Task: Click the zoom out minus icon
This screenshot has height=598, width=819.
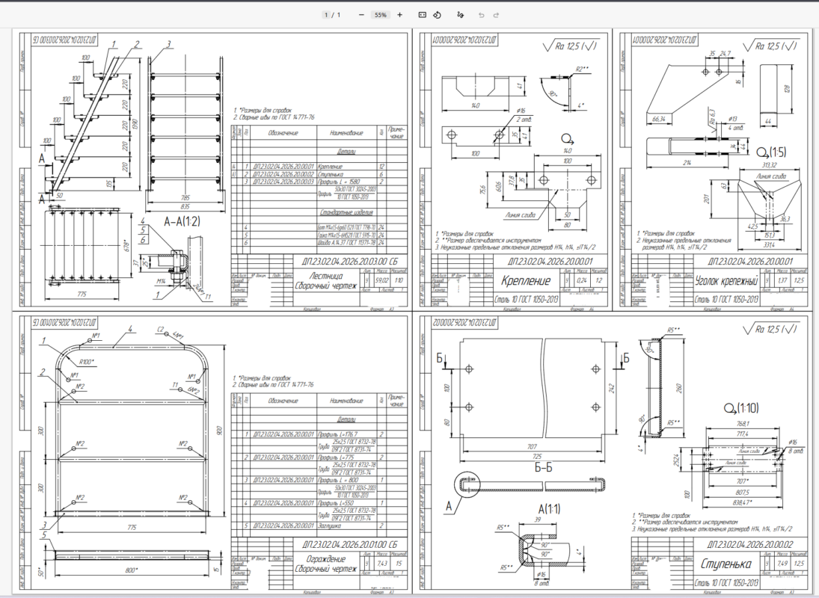Action: [x=361, y=15]
